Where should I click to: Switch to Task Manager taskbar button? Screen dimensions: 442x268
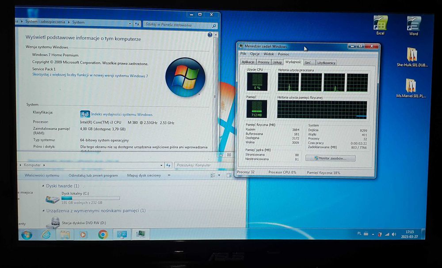point(141,234)
